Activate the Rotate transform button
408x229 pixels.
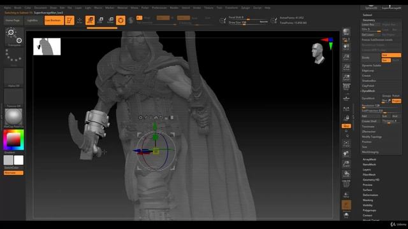coord(110,20)
